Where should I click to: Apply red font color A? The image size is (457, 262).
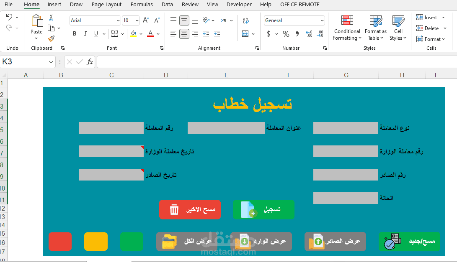click(x=150, y=34)
